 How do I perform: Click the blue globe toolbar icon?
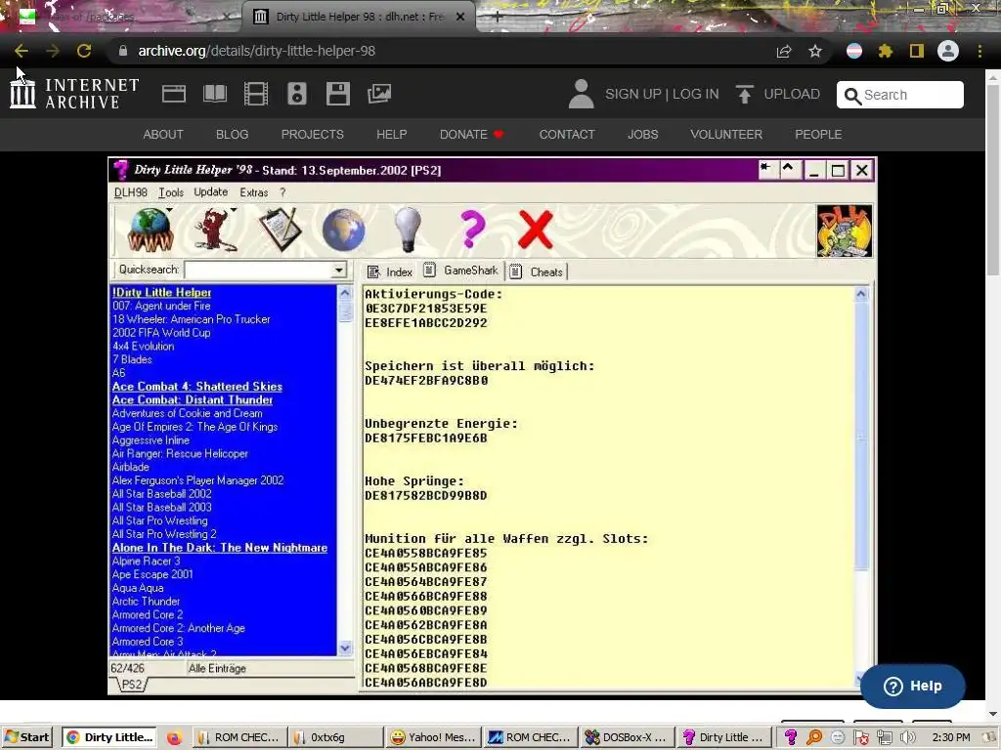tap(343, 229)
